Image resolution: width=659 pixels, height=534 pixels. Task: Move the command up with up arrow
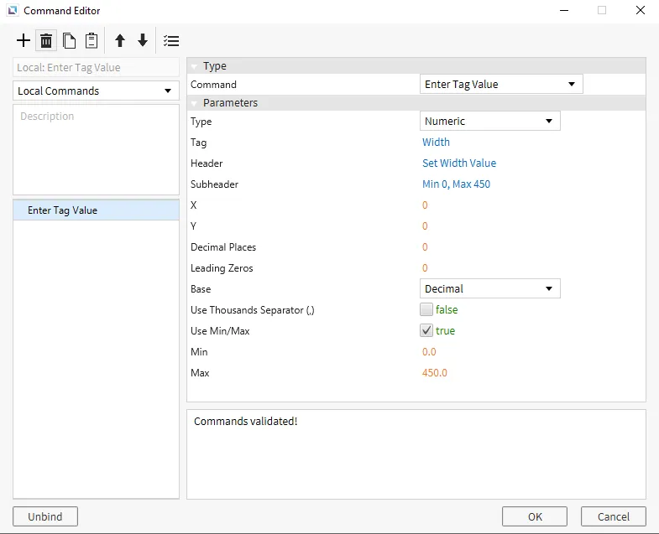(120, 41)
